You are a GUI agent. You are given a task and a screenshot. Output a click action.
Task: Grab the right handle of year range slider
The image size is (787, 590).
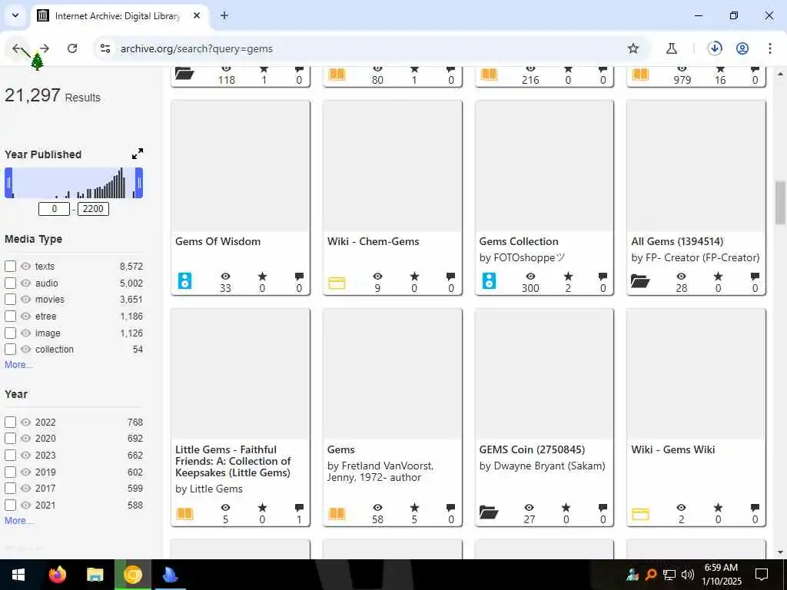point(139,183)
